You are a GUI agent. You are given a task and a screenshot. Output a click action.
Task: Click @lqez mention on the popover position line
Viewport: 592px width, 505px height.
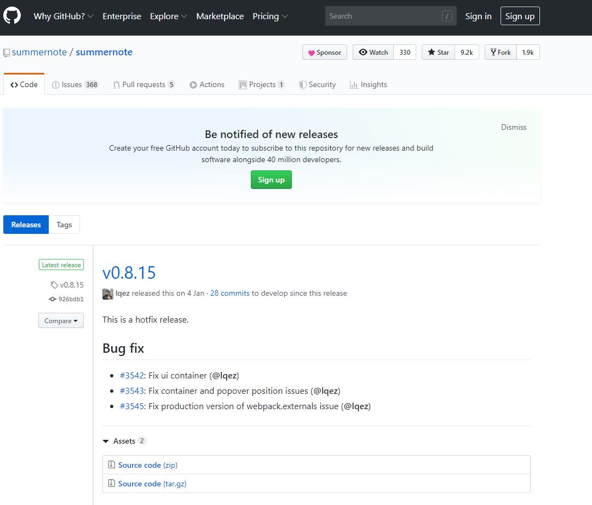(325, 391)
